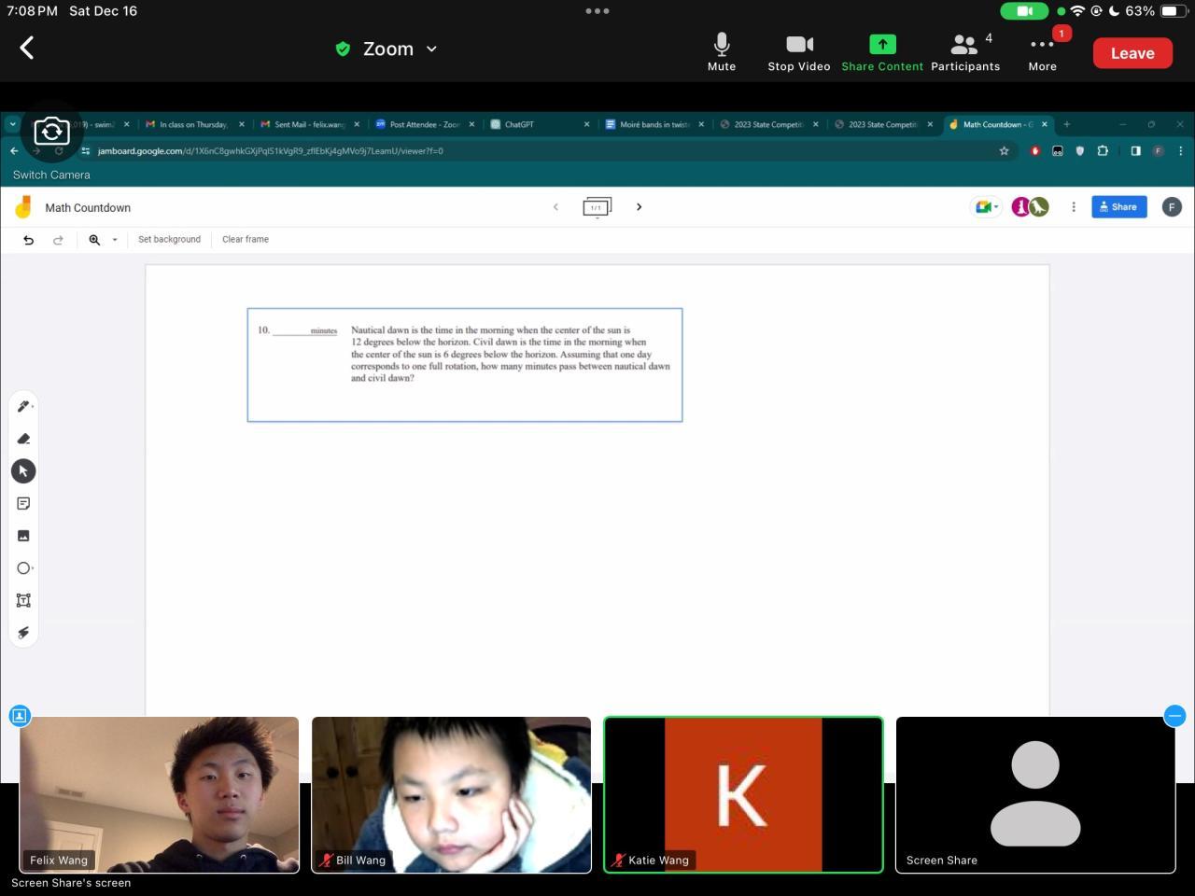This screenshot has height=896, width=1195.
Task: Open Chrome's tab search dropdown
Action: (12, 124)
